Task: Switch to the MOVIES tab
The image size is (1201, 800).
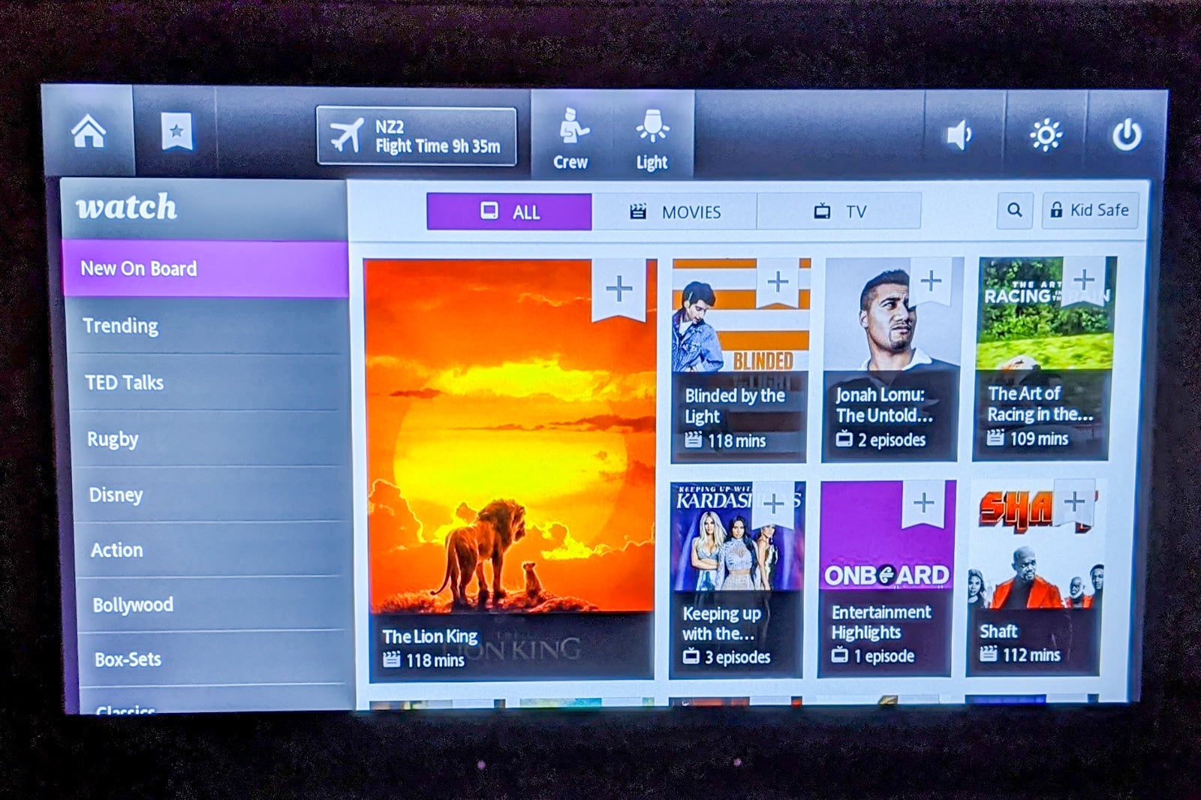Action: [674, 212]
